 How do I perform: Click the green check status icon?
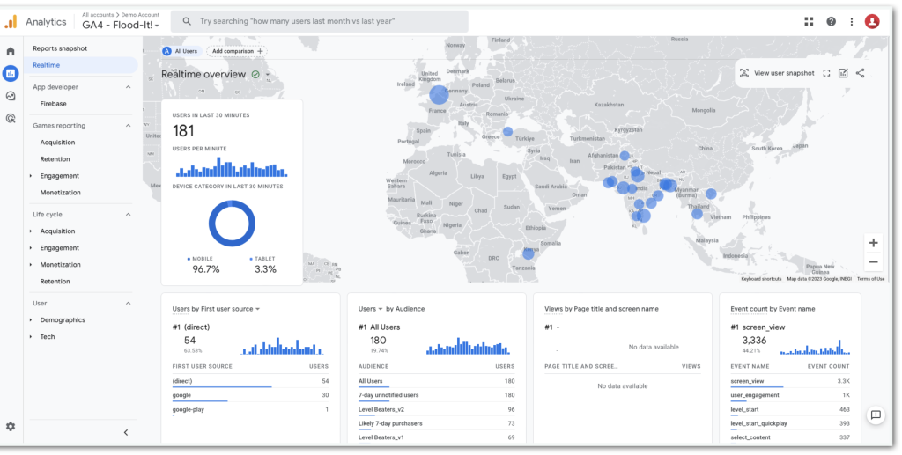click(x=255, y=75)
